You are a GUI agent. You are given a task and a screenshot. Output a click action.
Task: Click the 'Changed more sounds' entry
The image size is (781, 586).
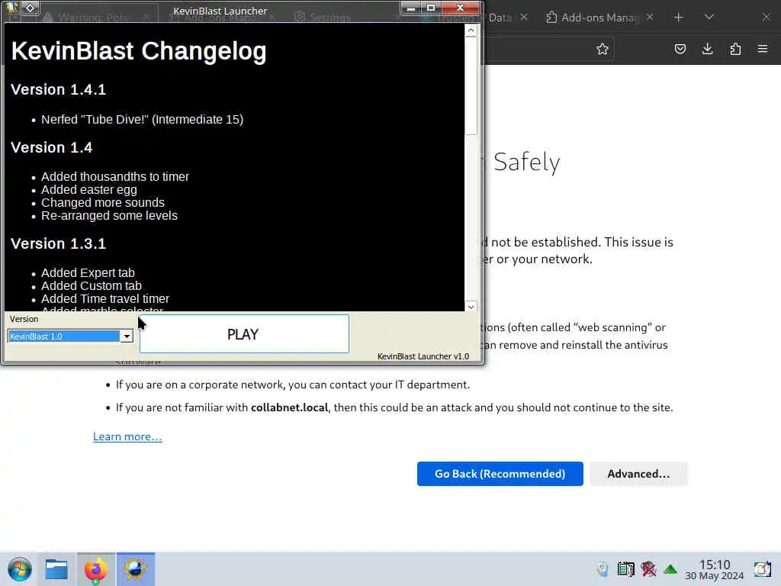tap(103, 203)
